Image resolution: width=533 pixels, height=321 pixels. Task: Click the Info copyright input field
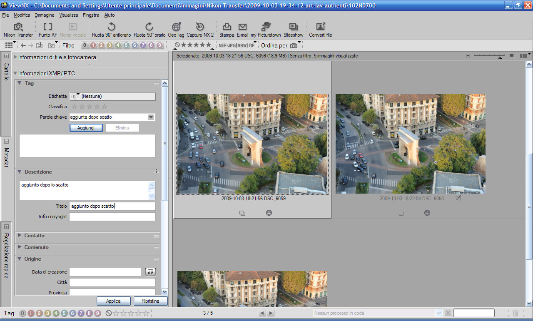pos(112,216)
